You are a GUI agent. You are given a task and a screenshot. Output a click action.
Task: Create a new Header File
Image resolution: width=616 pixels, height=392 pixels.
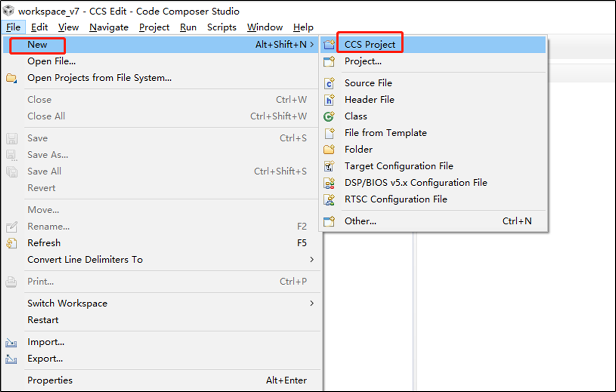tap(433, 100)
